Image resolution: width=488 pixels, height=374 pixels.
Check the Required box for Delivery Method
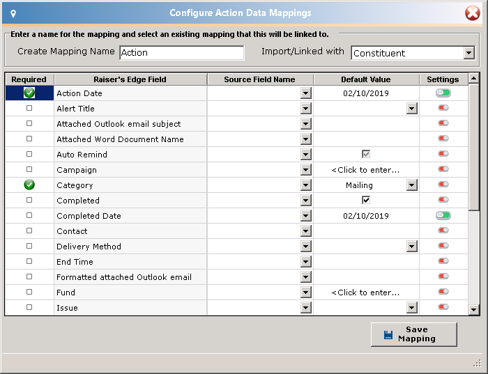tap(29, 246)
